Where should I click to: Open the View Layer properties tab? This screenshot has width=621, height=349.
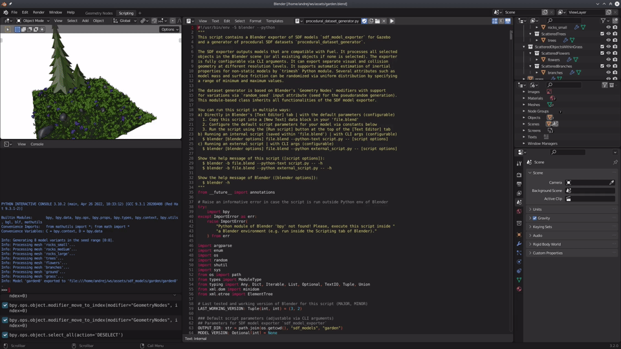[519, 193]
